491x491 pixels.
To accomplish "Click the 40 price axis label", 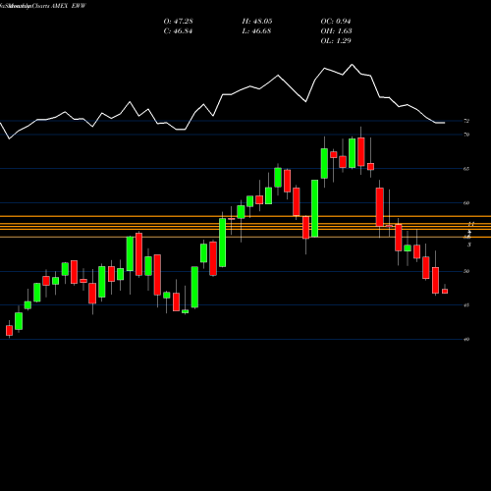I will pyautogui.click(x=466, y=340).
